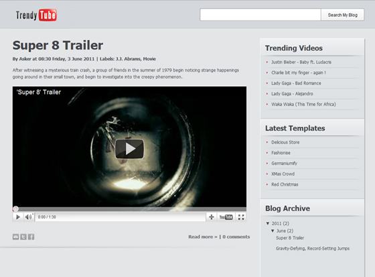Open Justin Bieber - Baby ft. Ludacris

[301, 62]
